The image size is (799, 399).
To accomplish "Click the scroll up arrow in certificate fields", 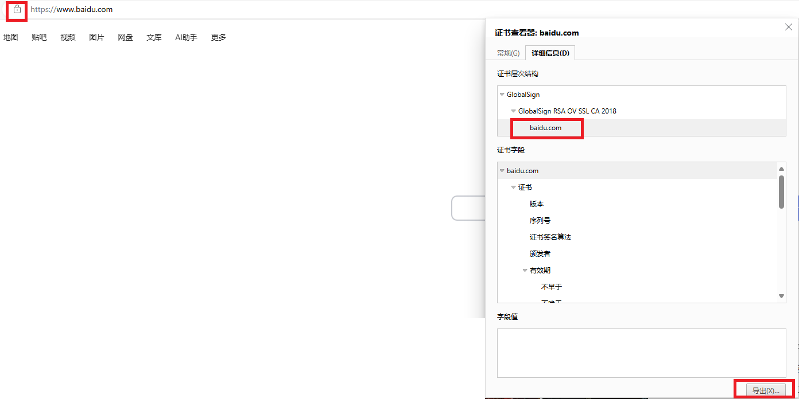I will coord(781,169).
